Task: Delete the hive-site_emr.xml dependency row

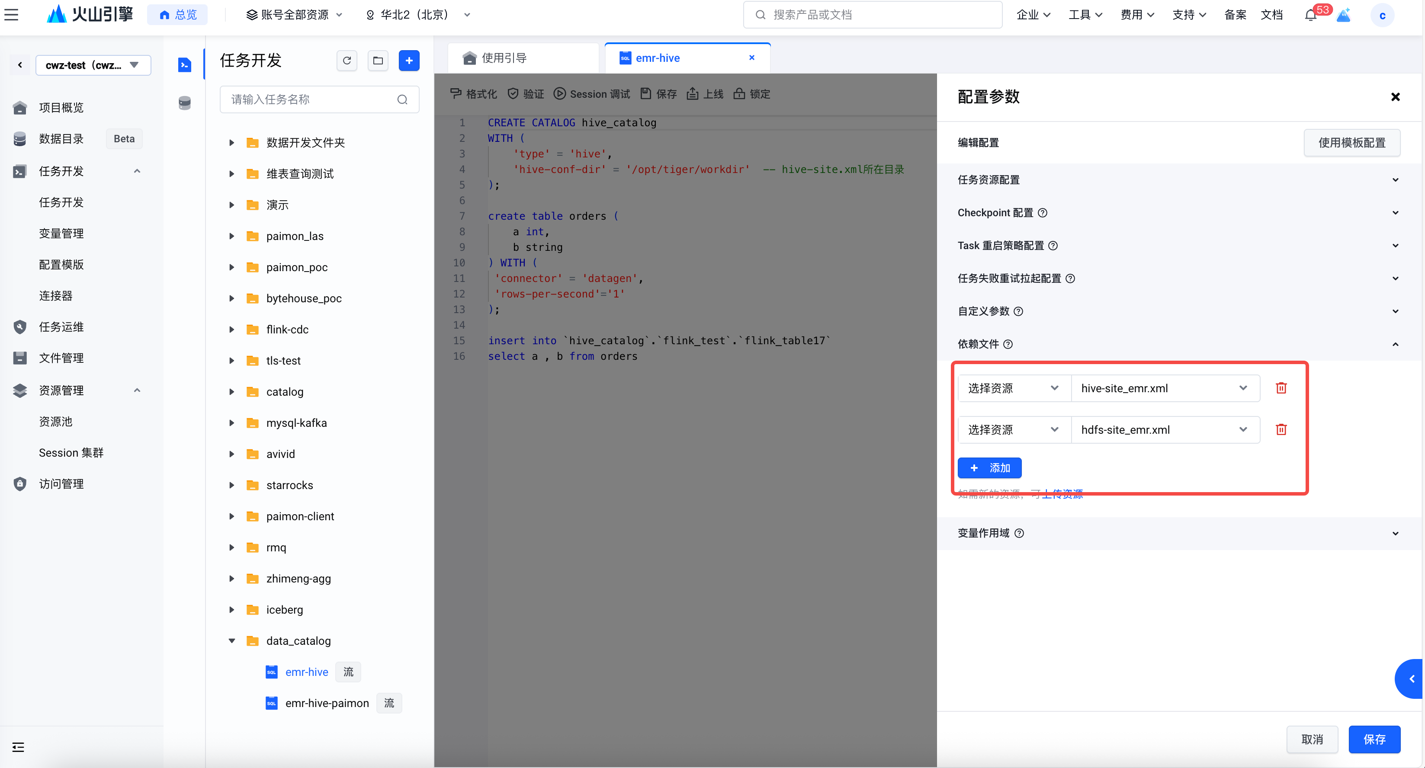Action: pyautogui.click(x=1281, y=388)
